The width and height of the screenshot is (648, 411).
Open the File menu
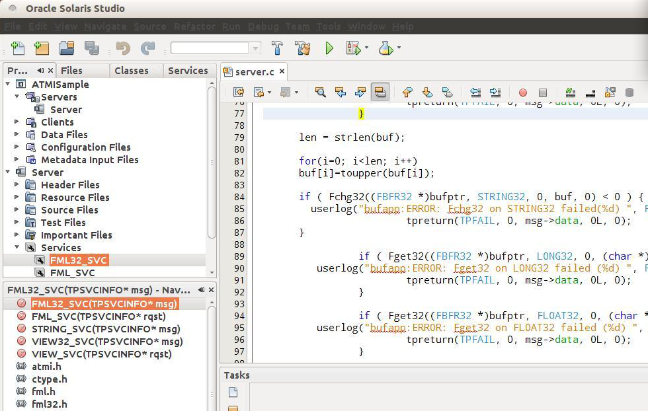point(13,26)
